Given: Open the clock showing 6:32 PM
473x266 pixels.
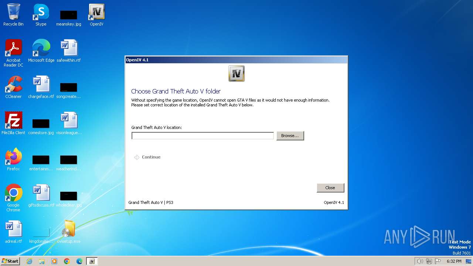Looking at the screenshot, I should pyautogui.click(x=454, y=261).
